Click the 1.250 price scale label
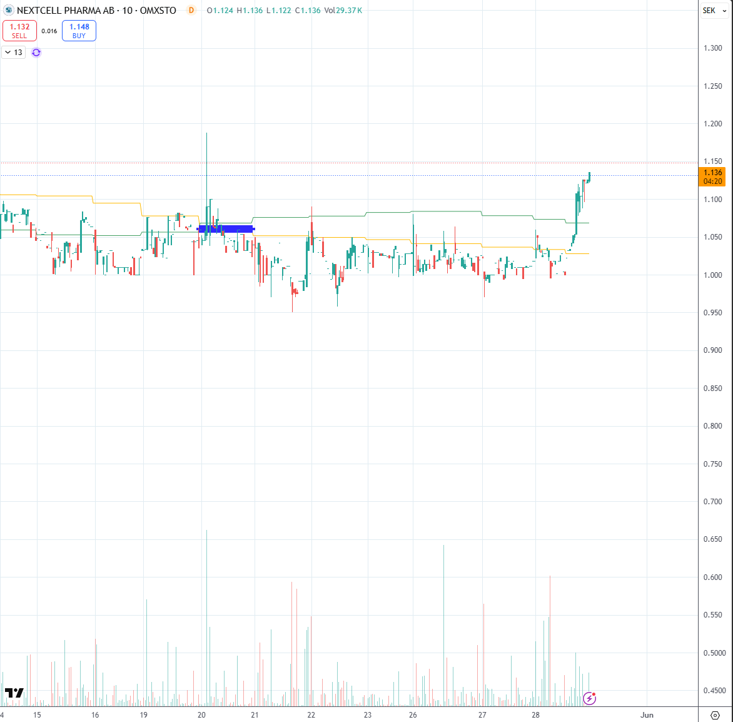733x722 pixels. (x=712, y=86)
